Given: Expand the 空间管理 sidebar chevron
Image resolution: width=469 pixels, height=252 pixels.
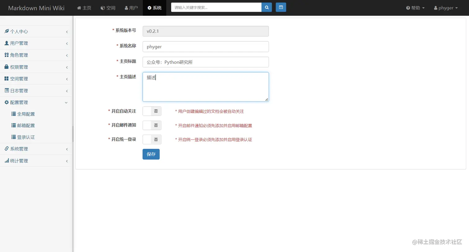Looking at the screenshot, I should [x=67, y=79].
